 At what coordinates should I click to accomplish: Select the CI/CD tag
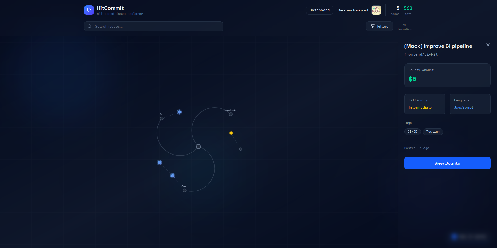(x=412, y=131)
